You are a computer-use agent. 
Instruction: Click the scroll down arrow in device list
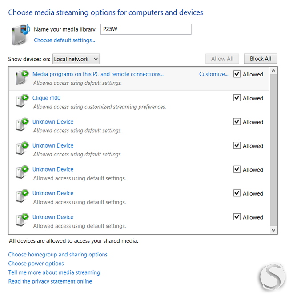[273, 230]
